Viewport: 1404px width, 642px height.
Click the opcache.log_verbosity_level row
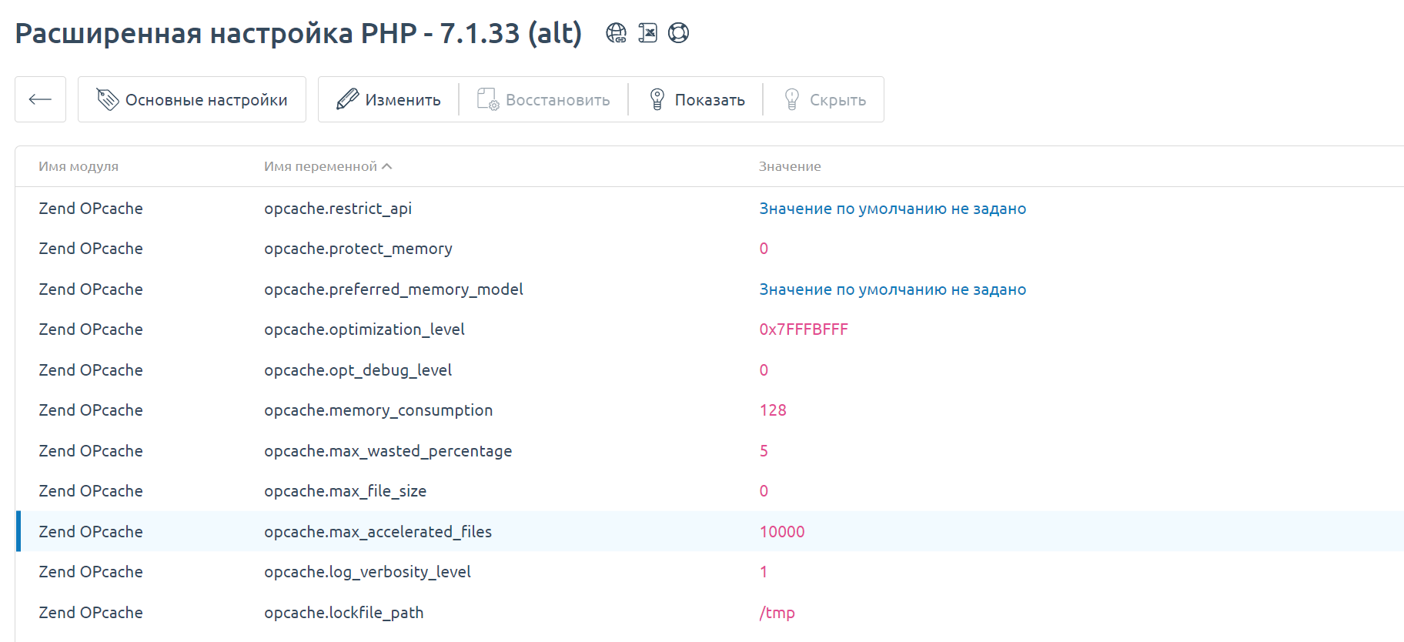pyautogui.click(x=367, y=572)
